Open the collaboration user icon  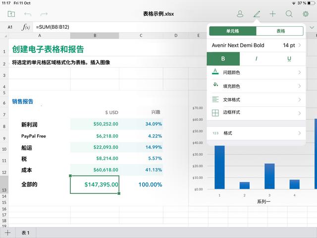[240, 14]
